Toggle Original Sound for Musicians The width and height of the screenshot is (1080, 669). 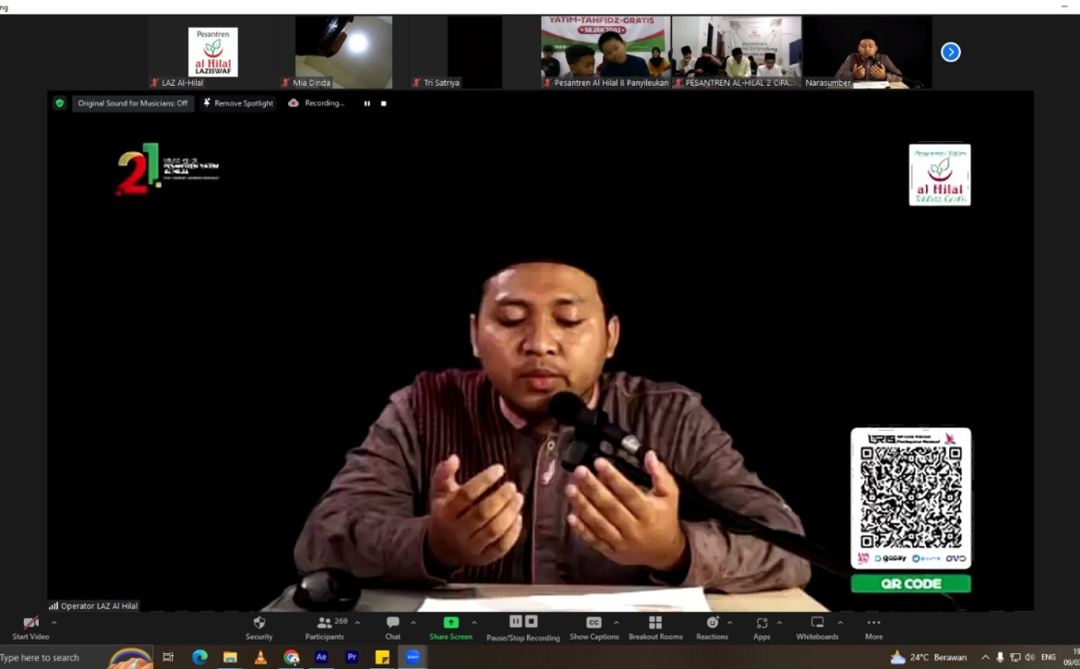click(132, 103)
